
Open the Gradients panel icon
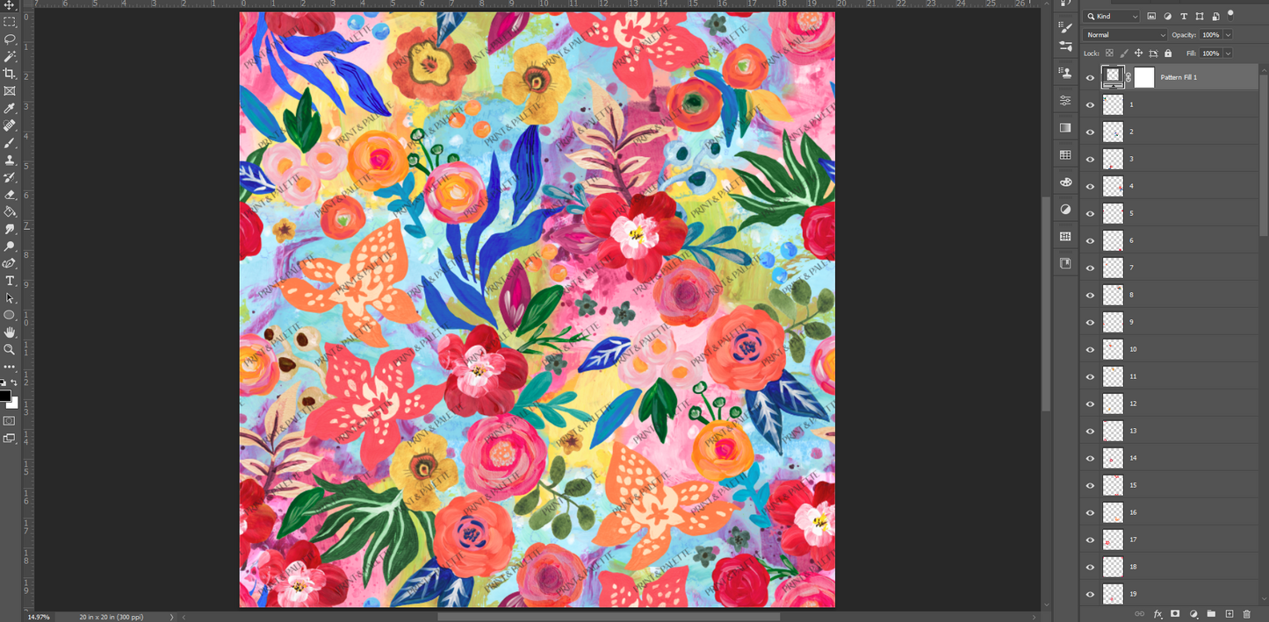tap(1065, 127)
